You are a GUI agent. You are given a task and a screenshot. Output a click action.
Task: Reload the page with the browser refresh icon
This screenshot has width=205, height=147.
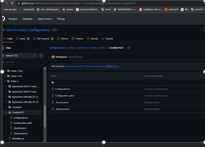[12, 3]
